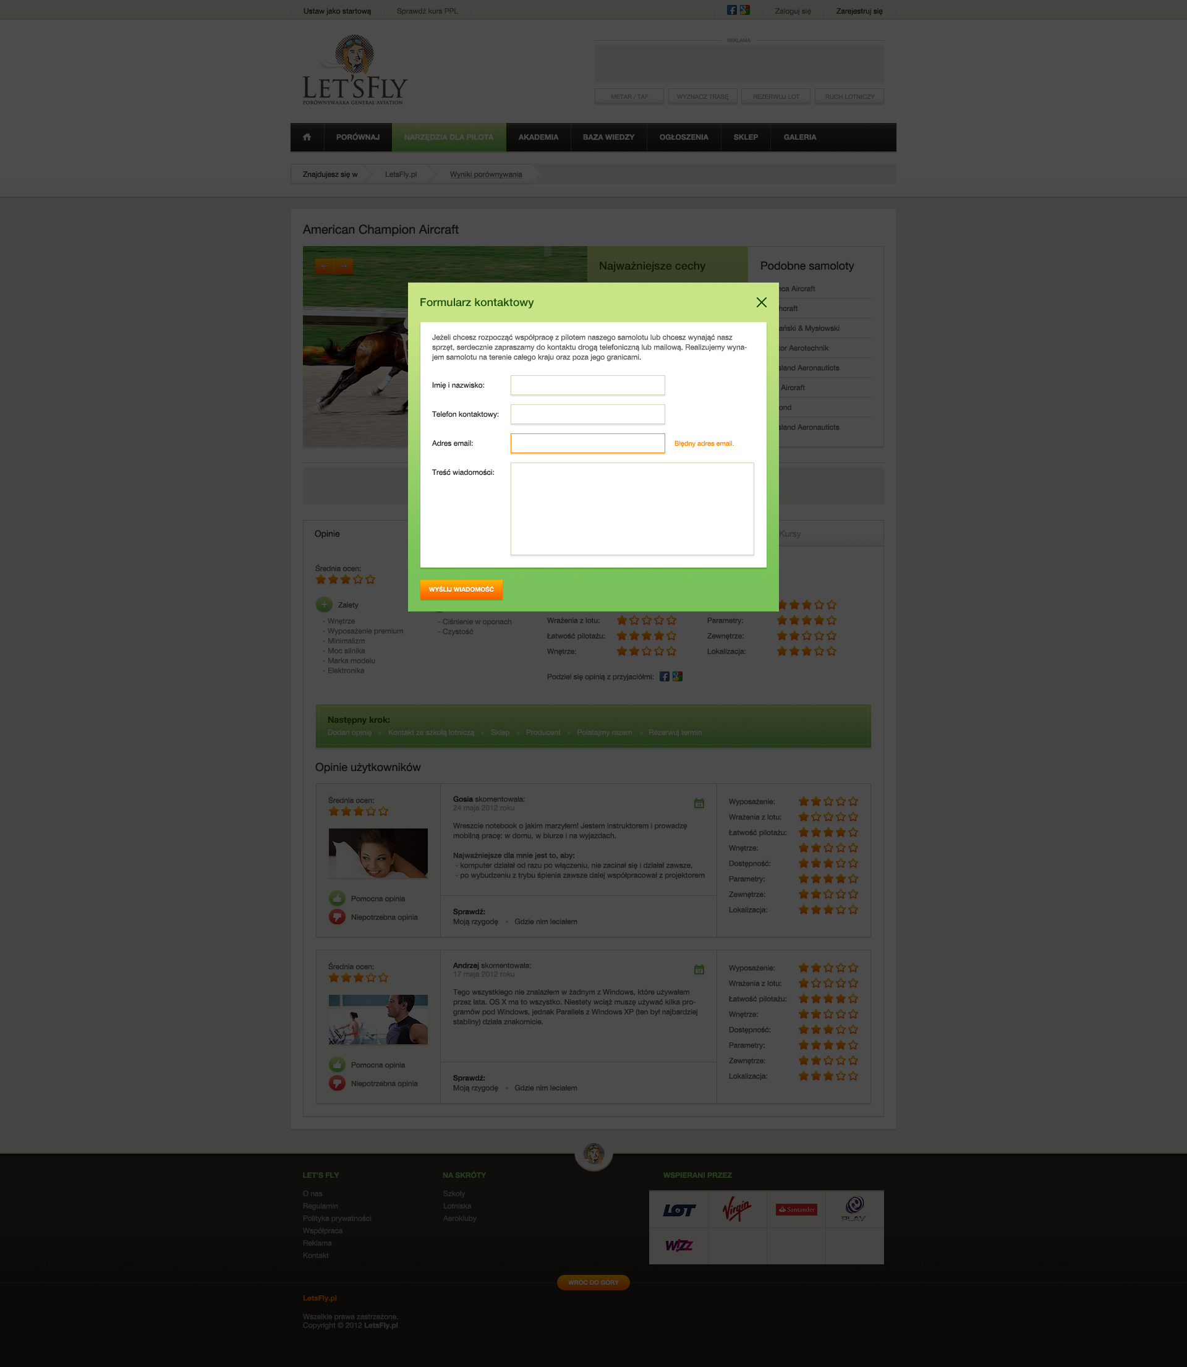Click Polatajmy razem link
This screenshot has height=1367, width=1187.
click(604, 733)
